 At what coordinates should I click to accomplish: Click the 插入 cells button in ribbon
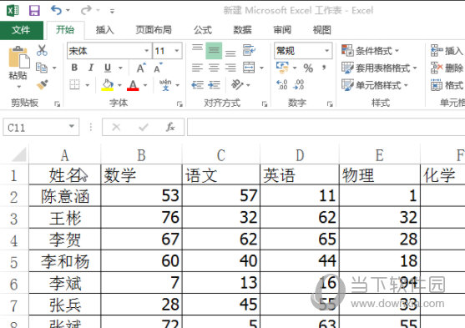(447, 51)
